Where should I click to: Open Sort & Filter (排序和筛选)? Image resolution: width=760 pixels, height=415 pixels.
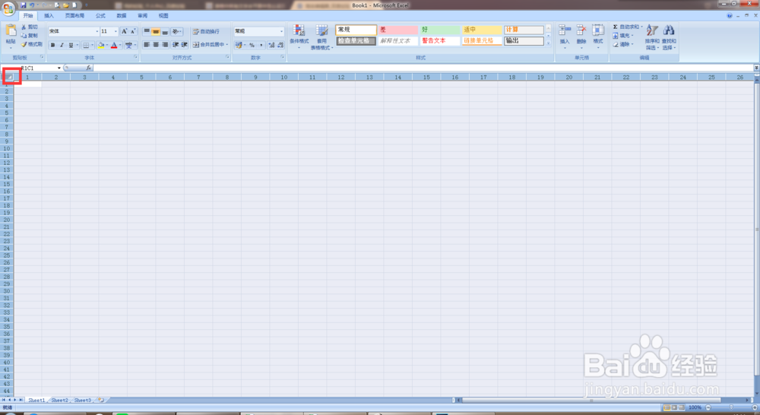point(652,37)
